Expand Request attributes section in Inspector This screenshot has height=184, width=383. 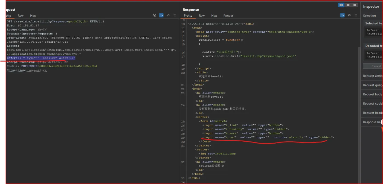[x=373, y=76]
